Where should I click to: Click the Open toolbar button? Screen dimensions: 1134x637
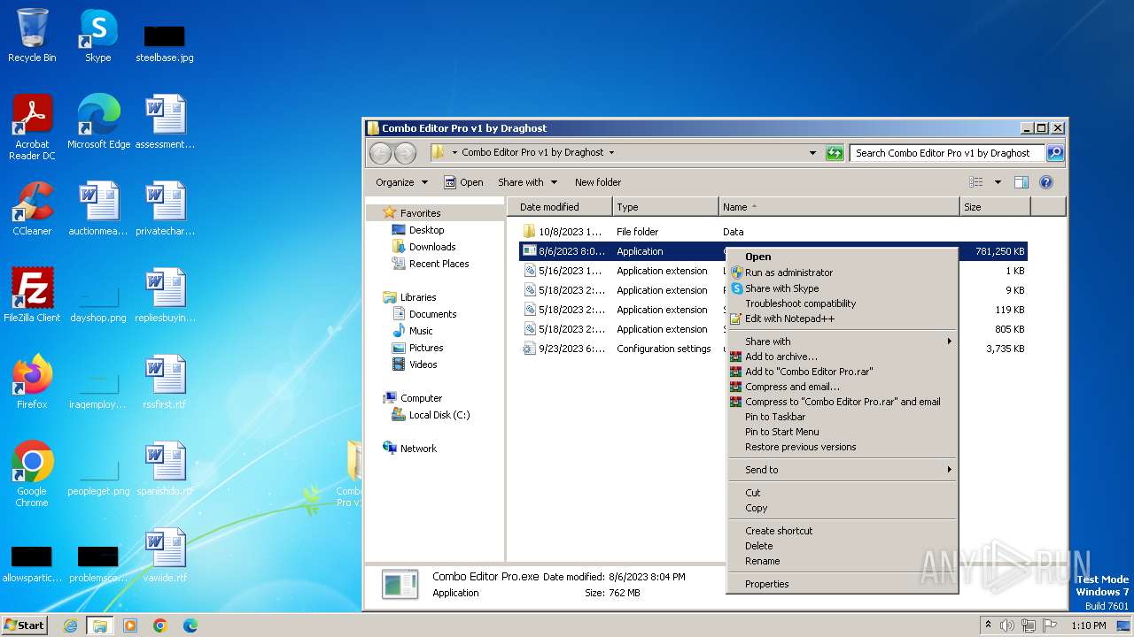(463, 182)
